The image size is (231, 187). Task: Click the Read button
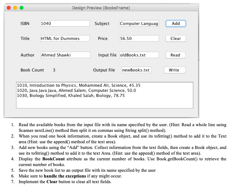175,55
